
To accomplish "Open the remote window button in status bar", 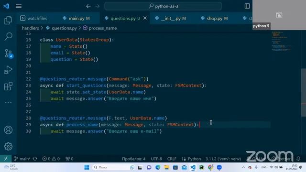I will pyautogui.click(x=6, y=159).
